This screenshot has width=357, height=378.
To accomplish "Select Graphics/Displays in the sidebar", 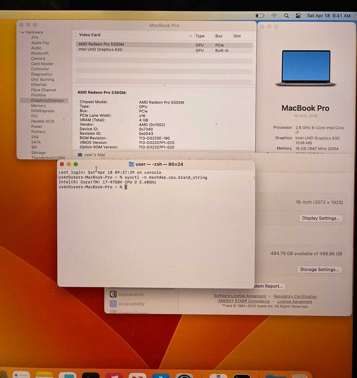I will click(44, 100).
